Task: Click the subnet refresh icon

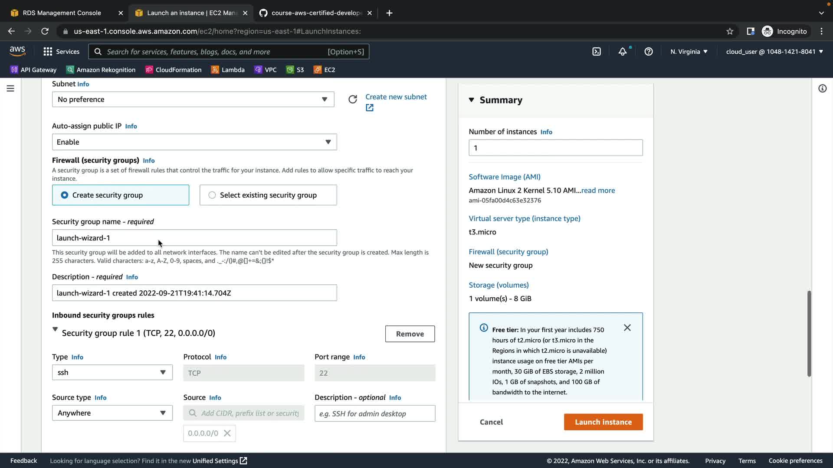Action: (x=353, y=99)
